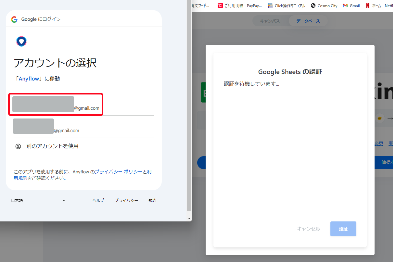Open the Cosmo City bookmark
The width and height of the screenshot is (396, 262).
[324, 6]
